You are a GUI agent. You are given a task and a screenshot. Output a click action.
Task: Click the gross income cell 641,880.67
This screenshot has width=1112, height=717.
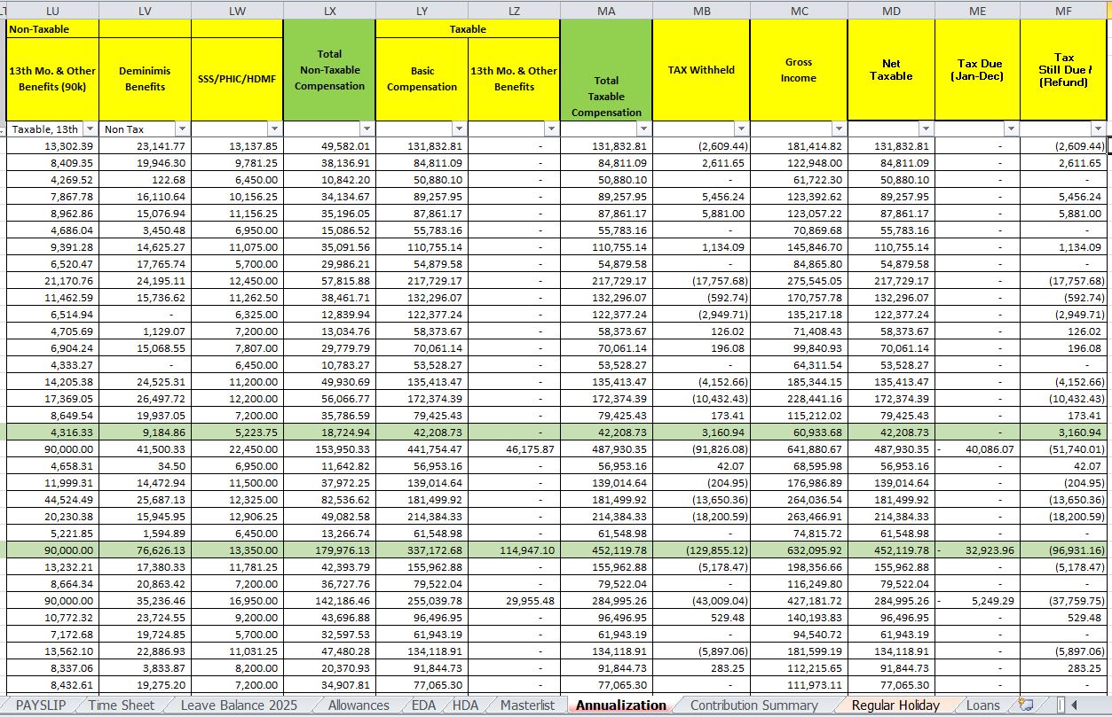coord(799,449)
